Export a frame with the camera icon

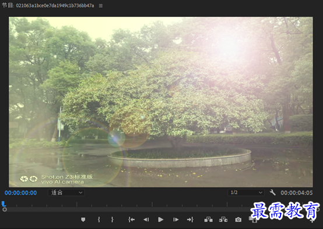(238, 220)
